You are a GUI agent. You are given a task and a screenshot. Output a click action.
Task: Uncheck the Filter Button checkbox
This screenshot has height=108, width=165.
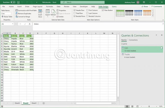point(103,10)
